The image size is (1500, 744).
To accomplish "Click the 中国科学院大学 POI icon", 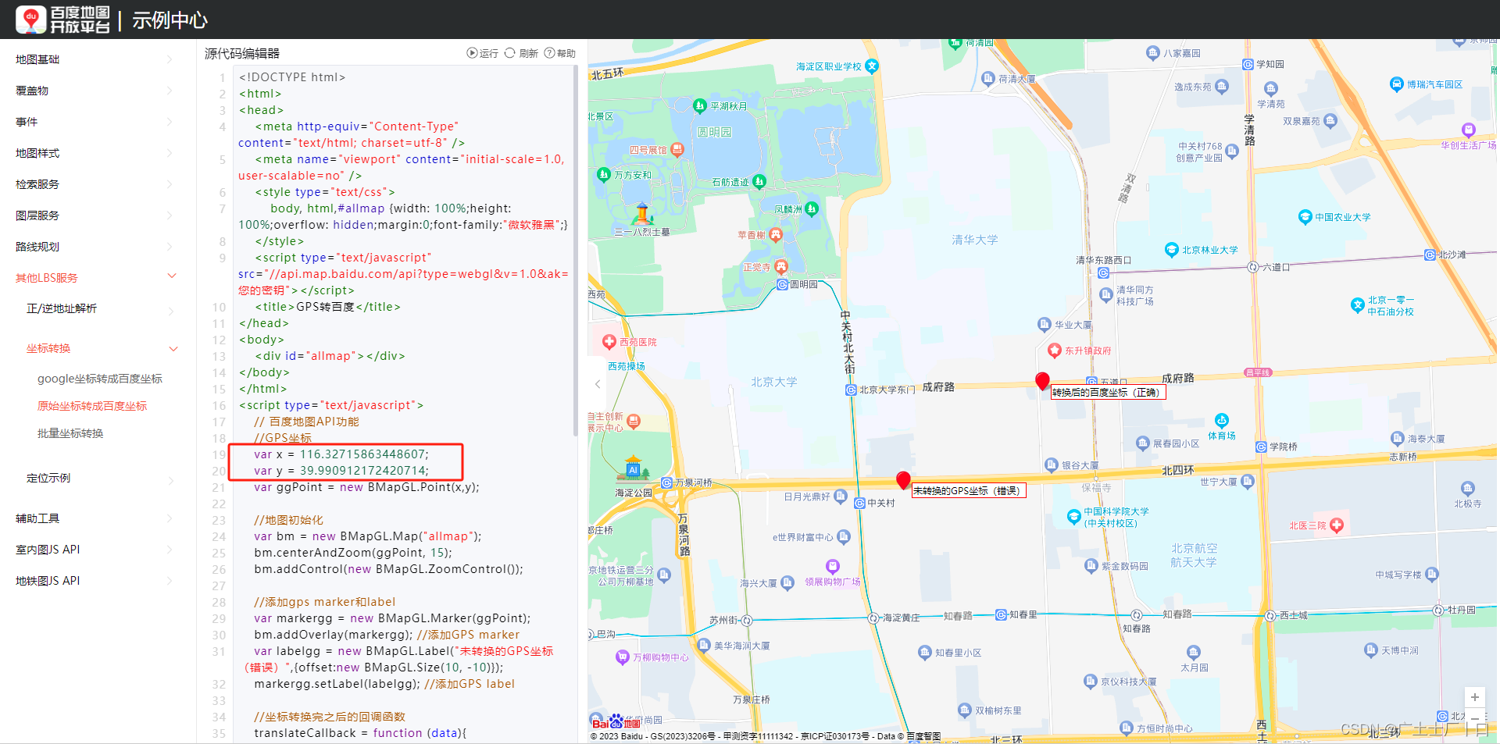I will tap(1073, 516).
